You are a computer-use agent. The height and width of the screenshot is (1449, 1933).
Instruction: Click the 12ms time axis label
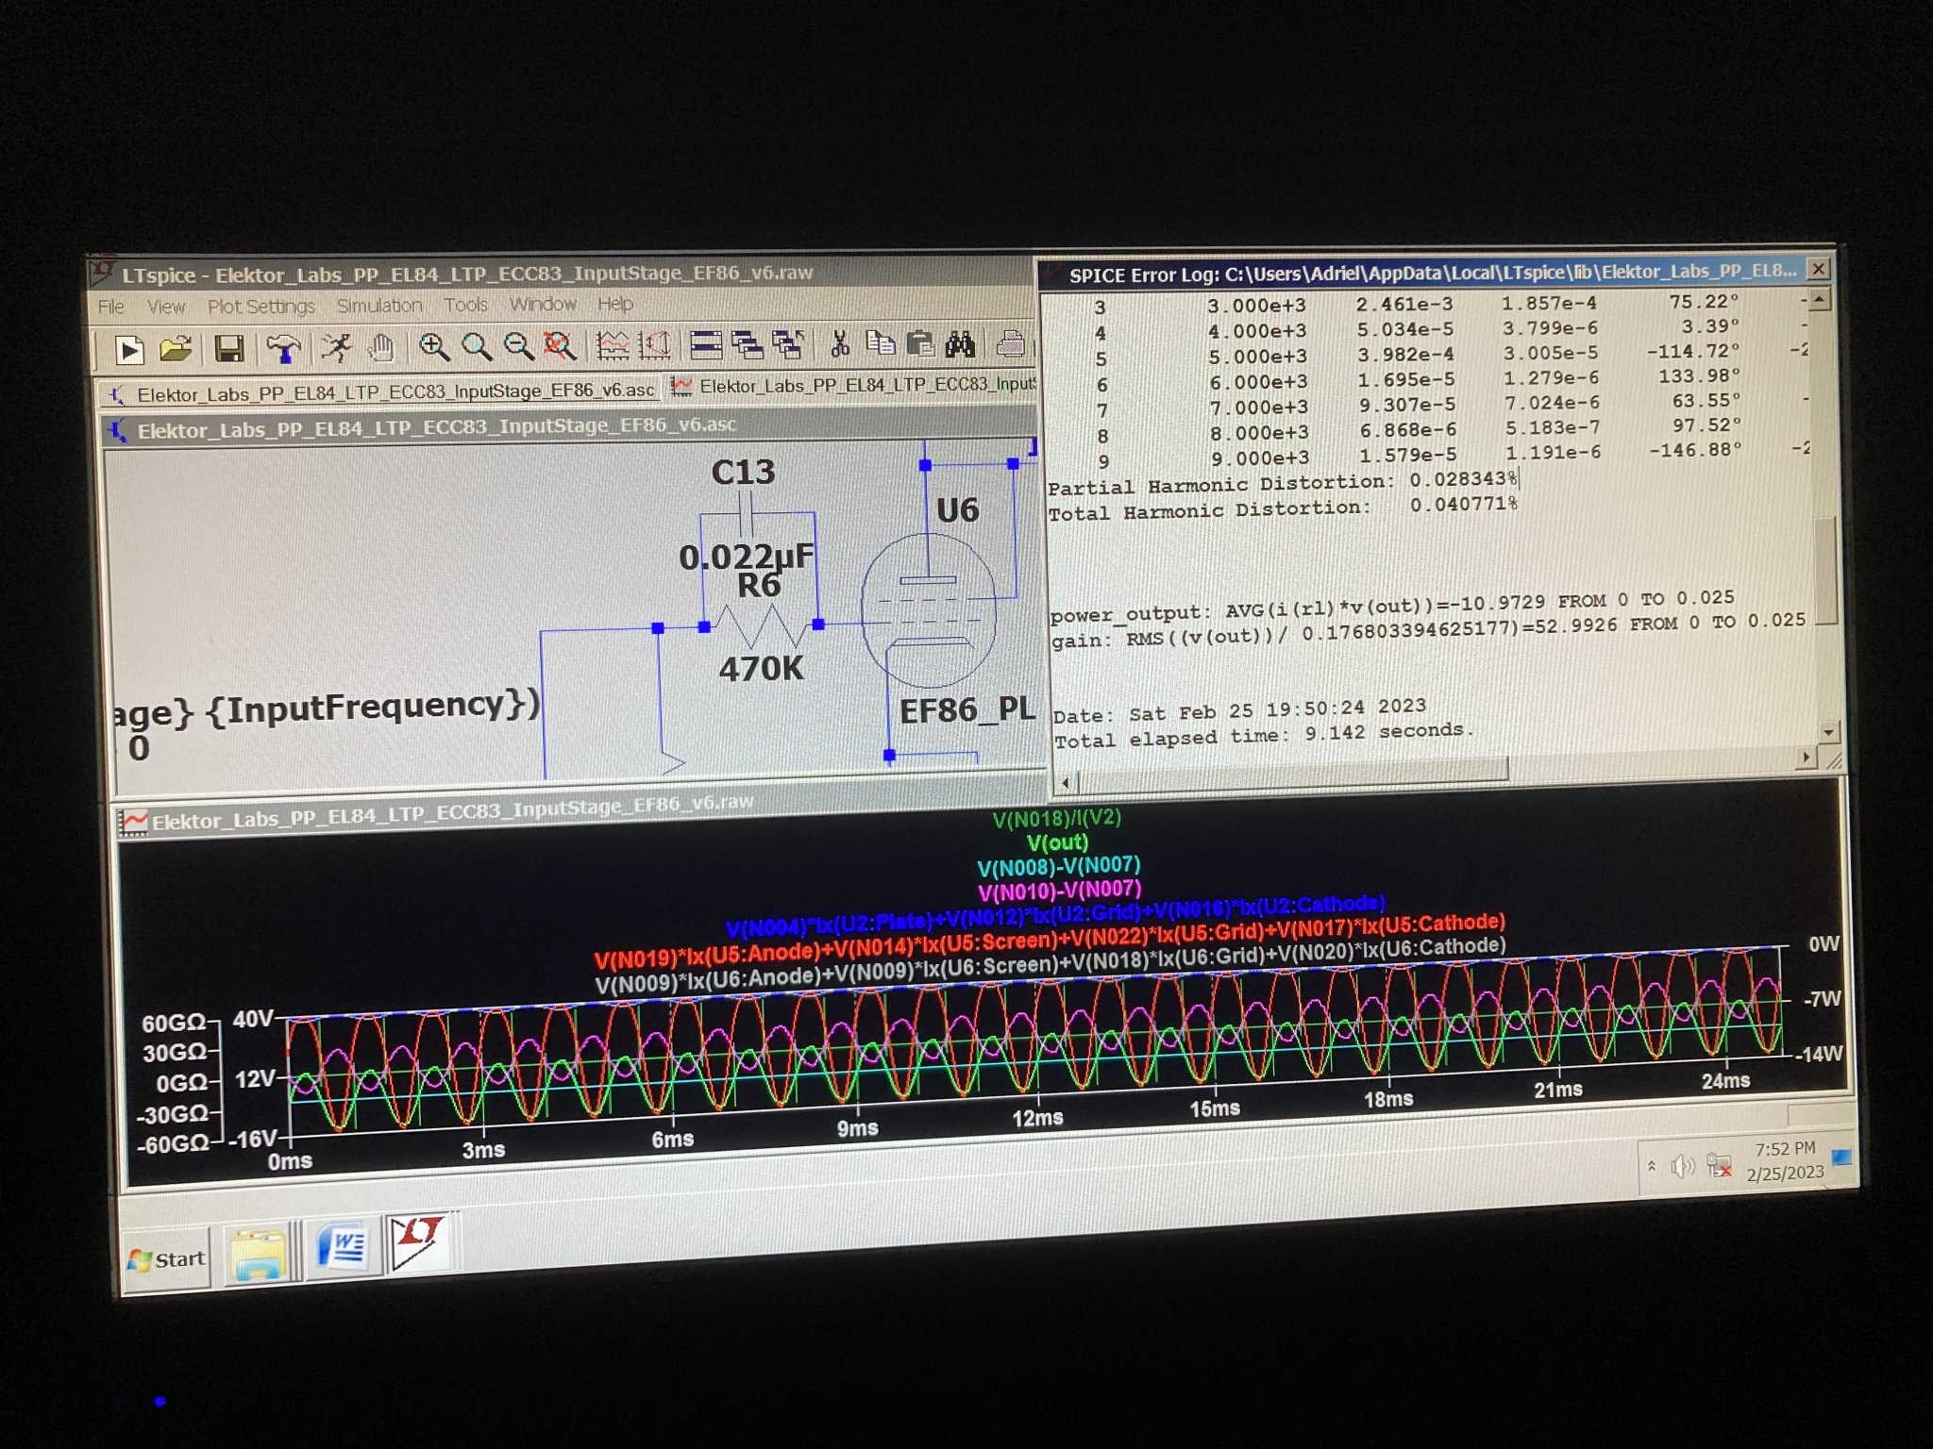point(1037,1118)
